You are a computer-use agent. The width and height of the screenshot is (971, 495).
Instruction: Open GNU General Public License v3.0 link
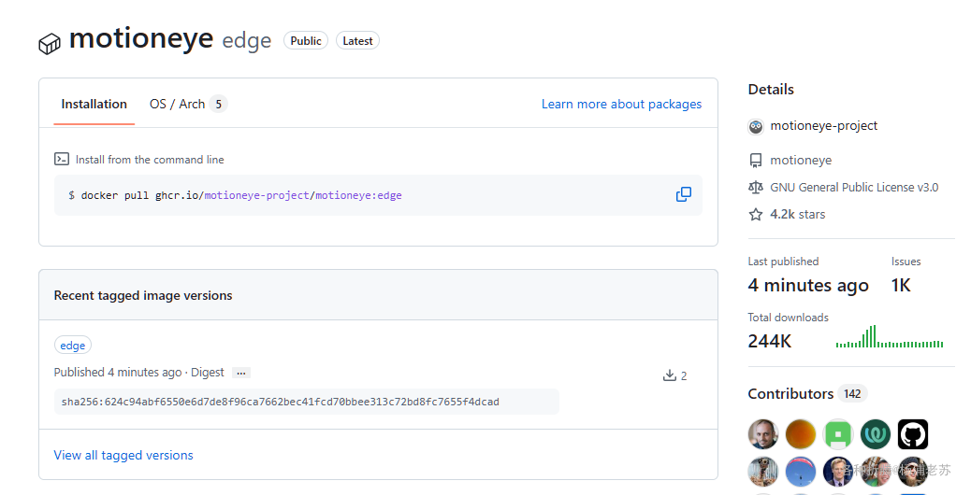click(x=854, y=187)
